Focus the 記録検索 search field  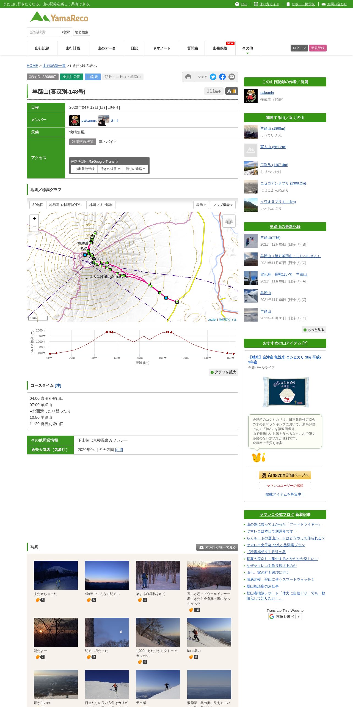coord(43,32)
